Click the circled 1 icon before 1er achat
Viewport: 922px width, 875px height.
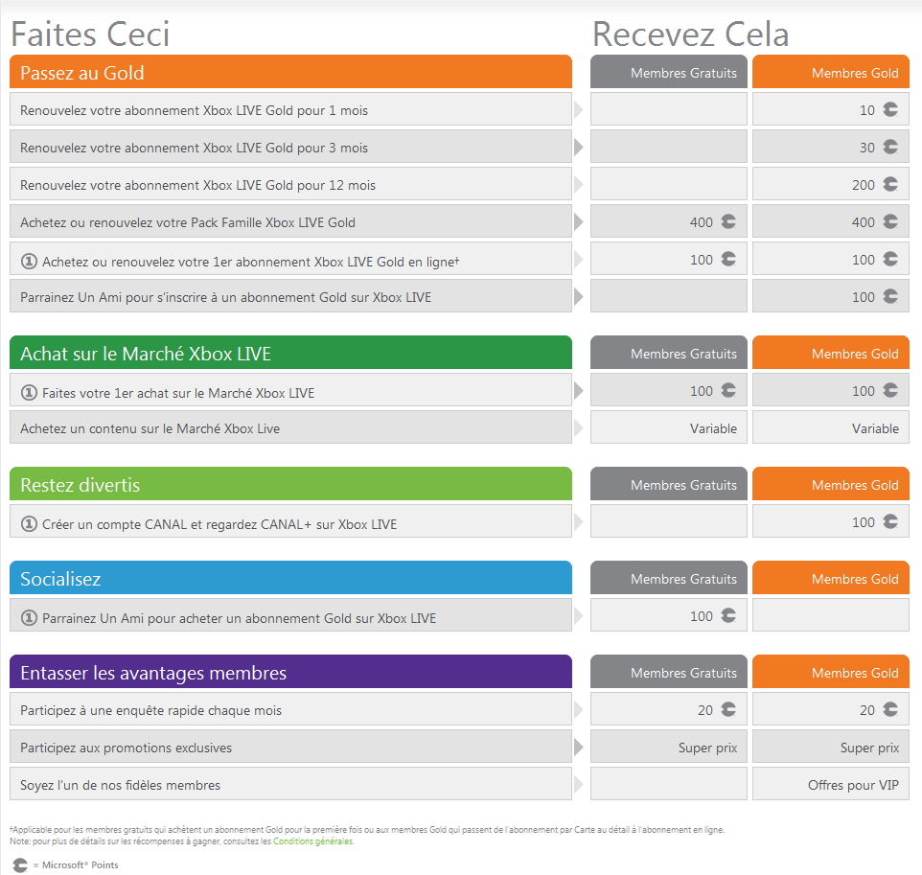tap(29, 392)
